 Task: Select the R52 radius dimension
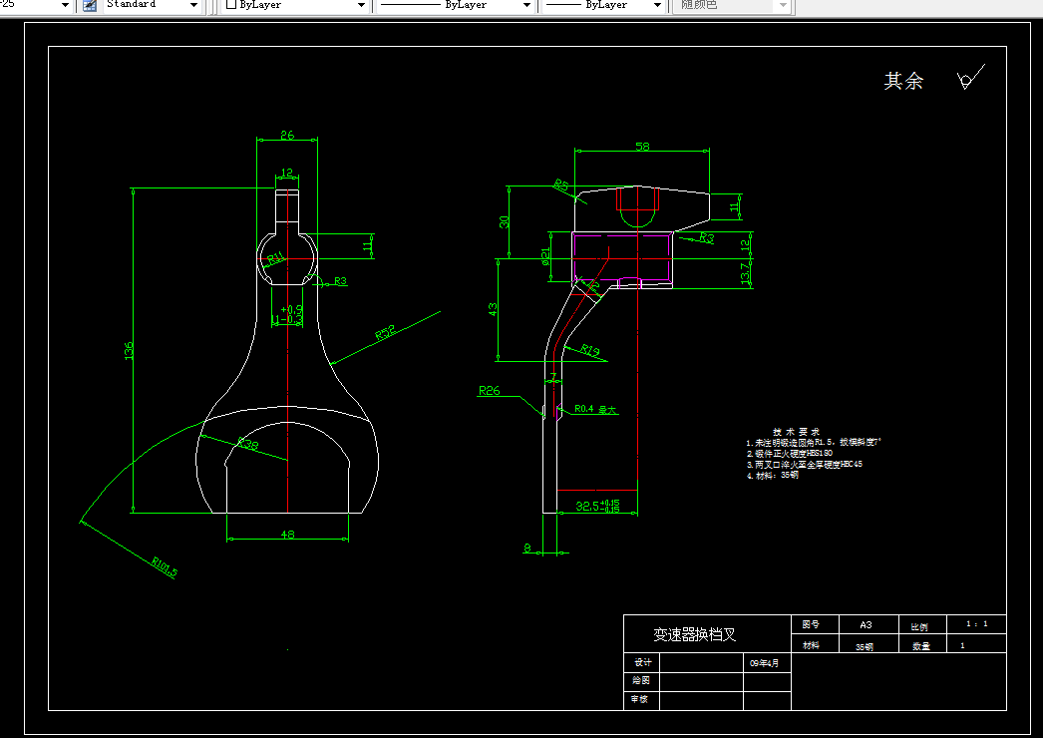385,333
